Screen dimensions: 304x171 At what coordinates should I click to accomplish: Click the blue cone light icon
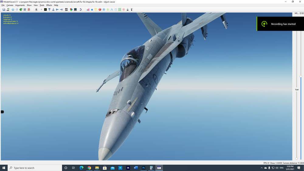(53, 9)
